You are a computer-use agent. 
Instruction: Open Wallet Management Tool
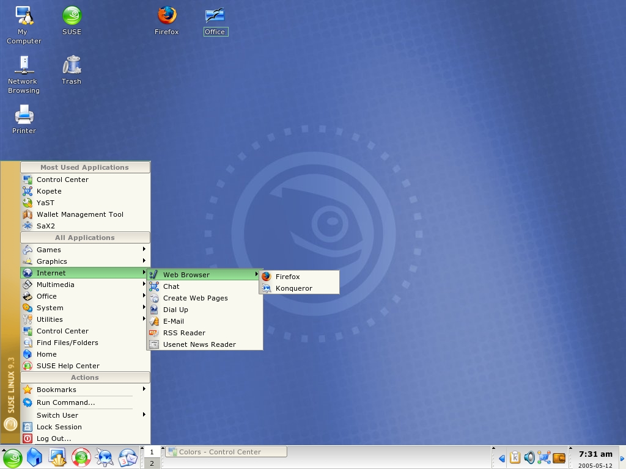(85, 214)
